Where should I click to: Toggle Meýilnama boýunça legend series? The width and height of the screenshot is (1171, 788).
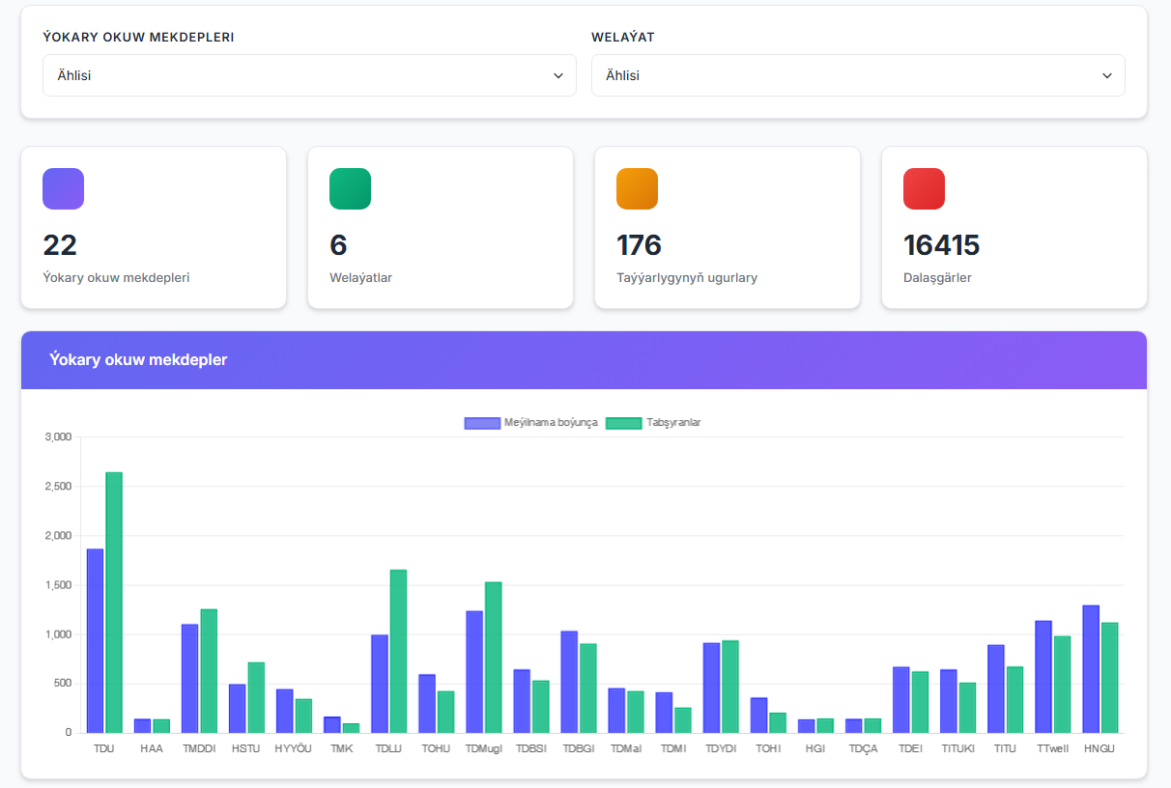coord(530,423)
